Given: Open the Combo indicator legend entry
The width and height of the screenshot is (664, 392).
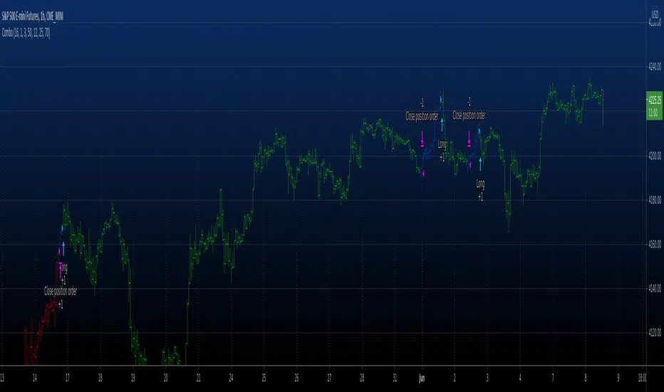Looking at the screenshot, I should click(26, 33).
